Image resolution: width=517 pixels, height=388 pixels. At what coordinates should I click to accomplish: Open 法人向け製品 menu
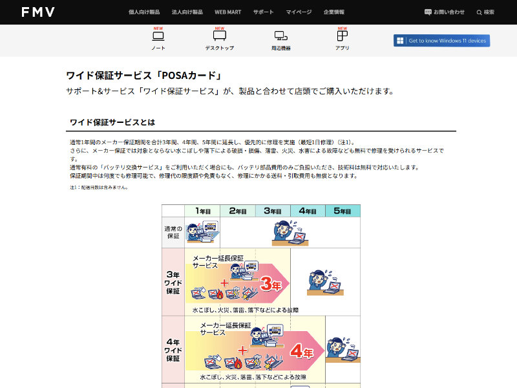(x=189, y=12)
